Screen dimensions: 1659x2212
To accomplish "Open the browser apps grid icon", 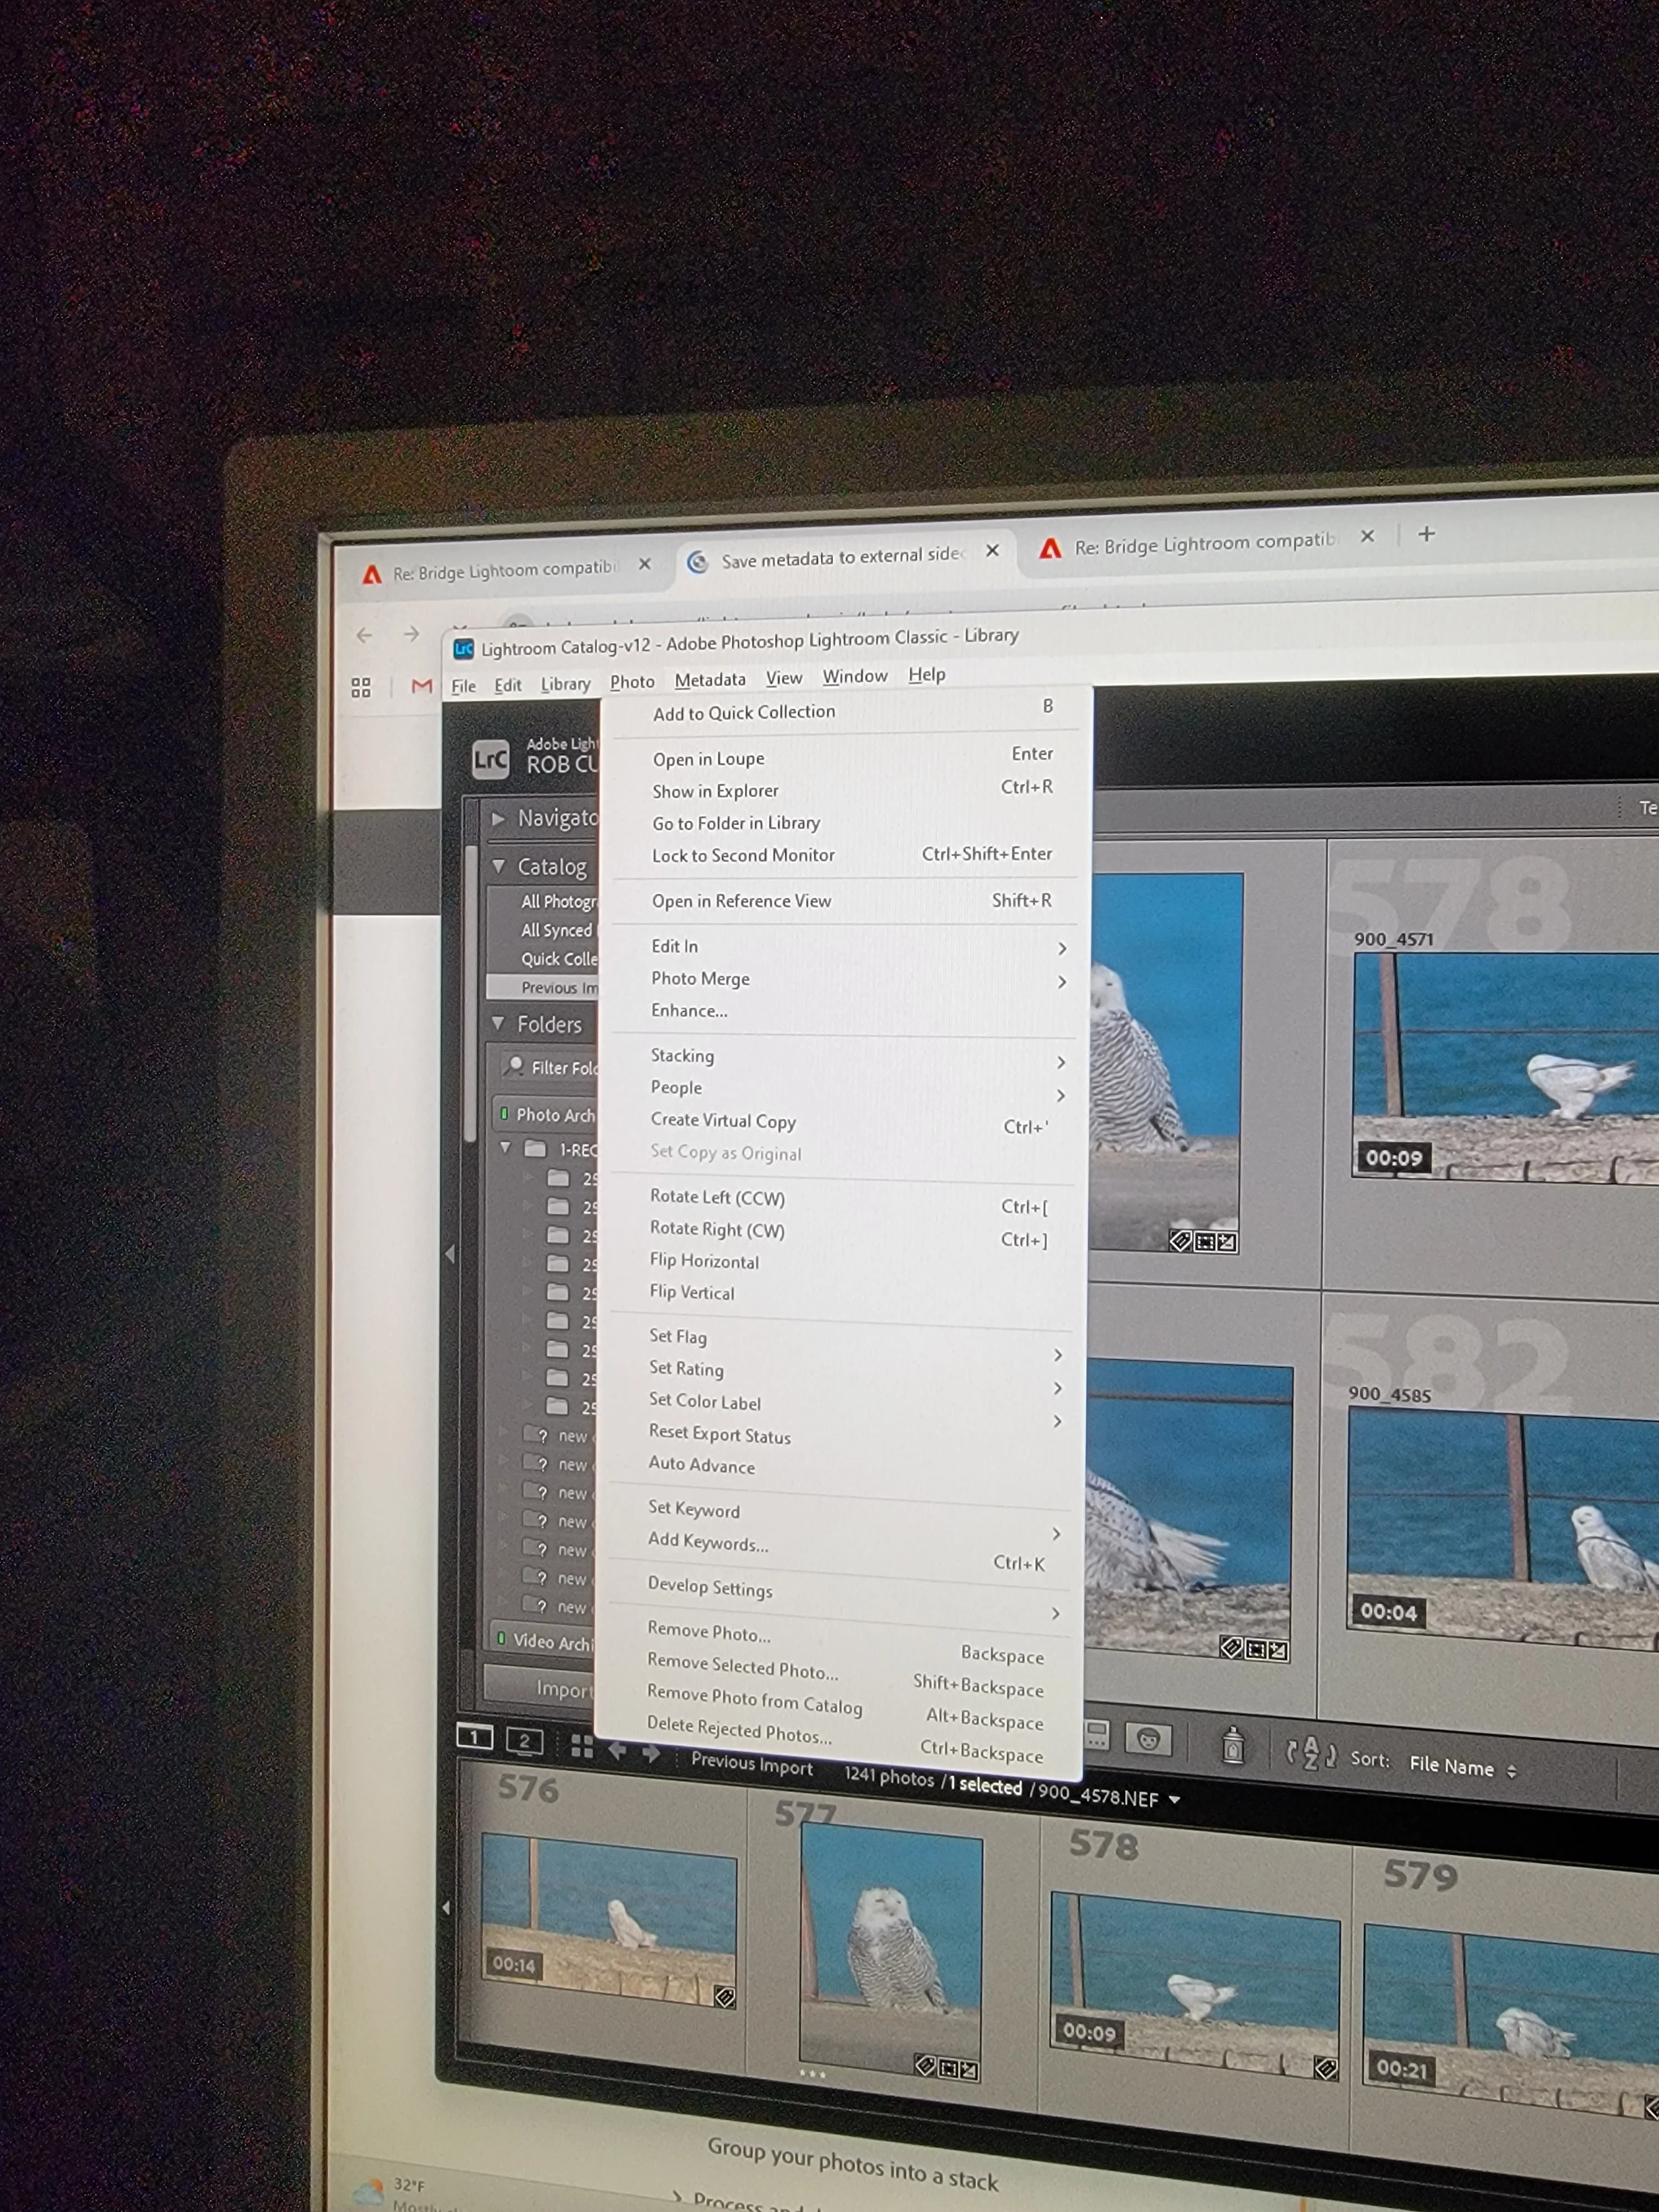I will tap(361, 687).
